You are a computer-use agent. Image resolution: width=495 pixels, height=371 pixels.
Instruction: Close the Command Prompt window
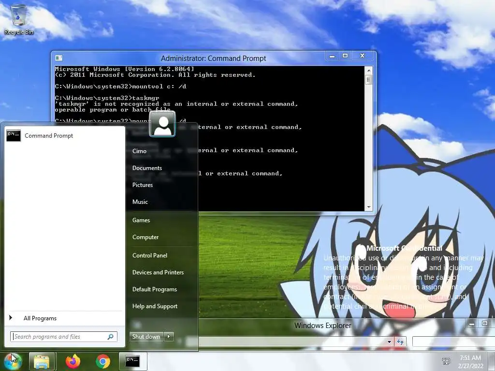click(363, 56)
